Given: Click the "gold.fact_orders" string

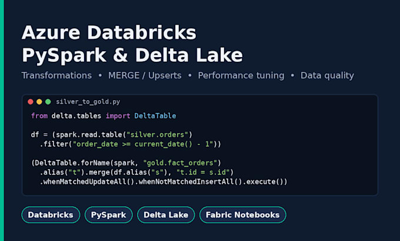Looking at the screenshot, I should [180, 163].
